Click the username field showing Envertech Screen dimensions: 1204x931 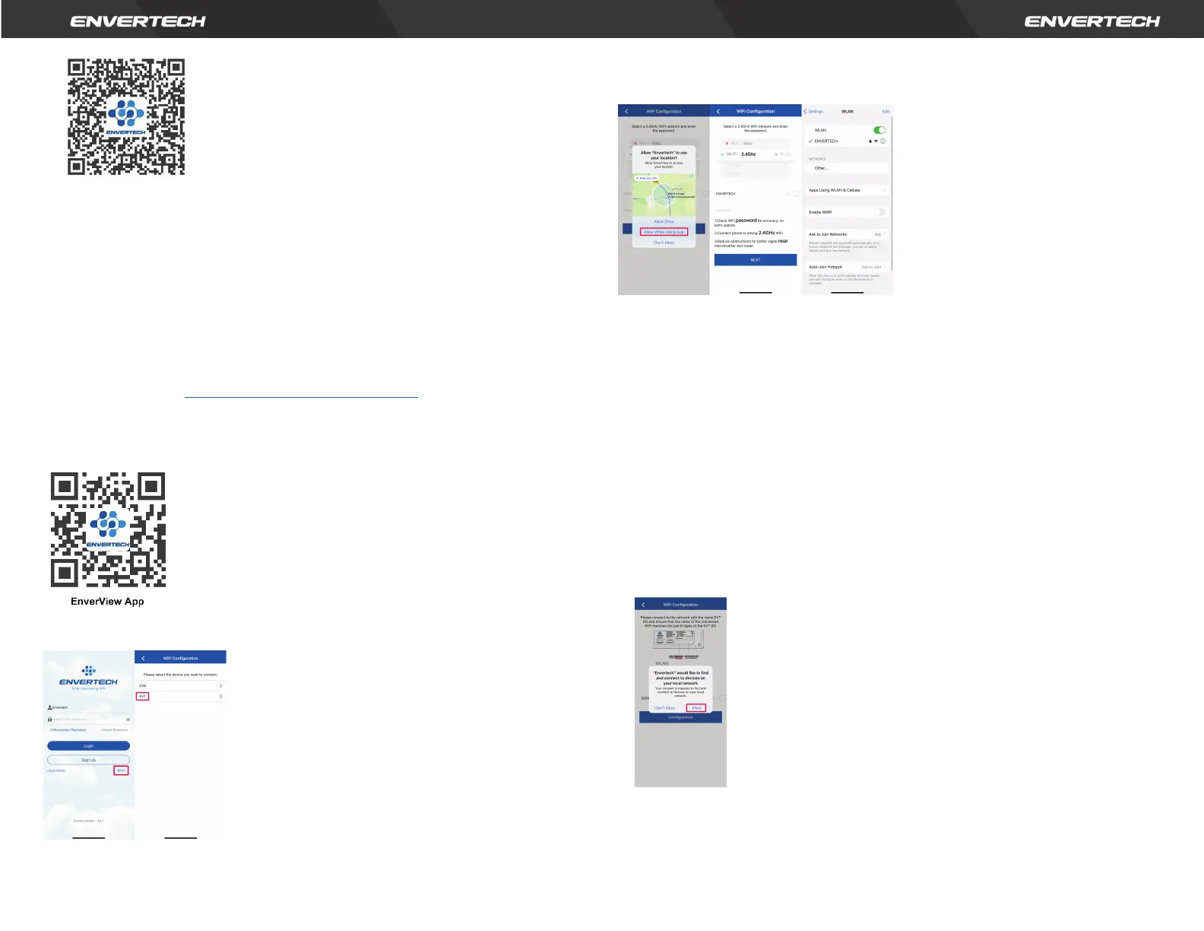[88, 707]
